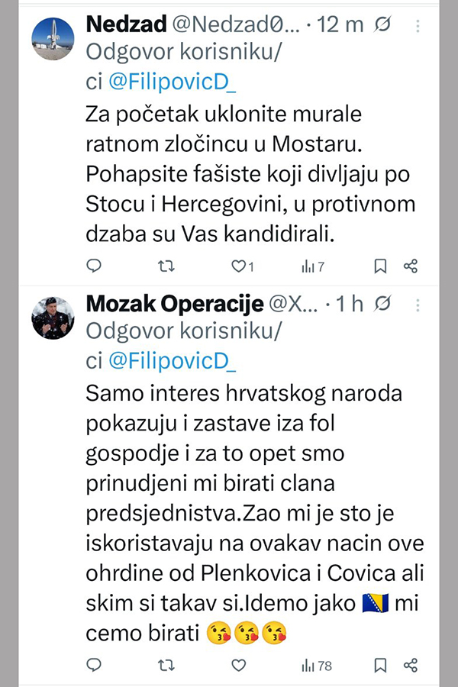Reply to Nedzad's tweet

[94, 266]
